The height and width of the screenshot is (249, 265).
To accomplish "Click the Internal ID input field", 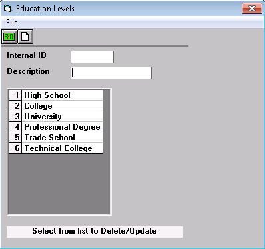I will (92, 57).
